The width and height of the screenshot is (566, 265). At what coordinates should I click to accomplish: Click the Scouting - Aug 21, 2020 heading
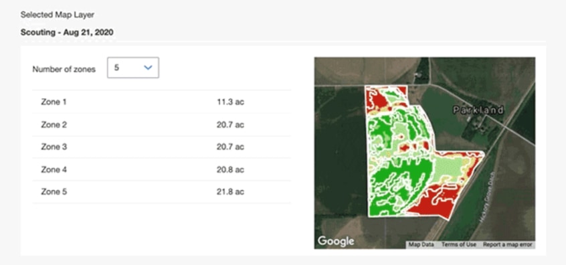click(67, 33)
